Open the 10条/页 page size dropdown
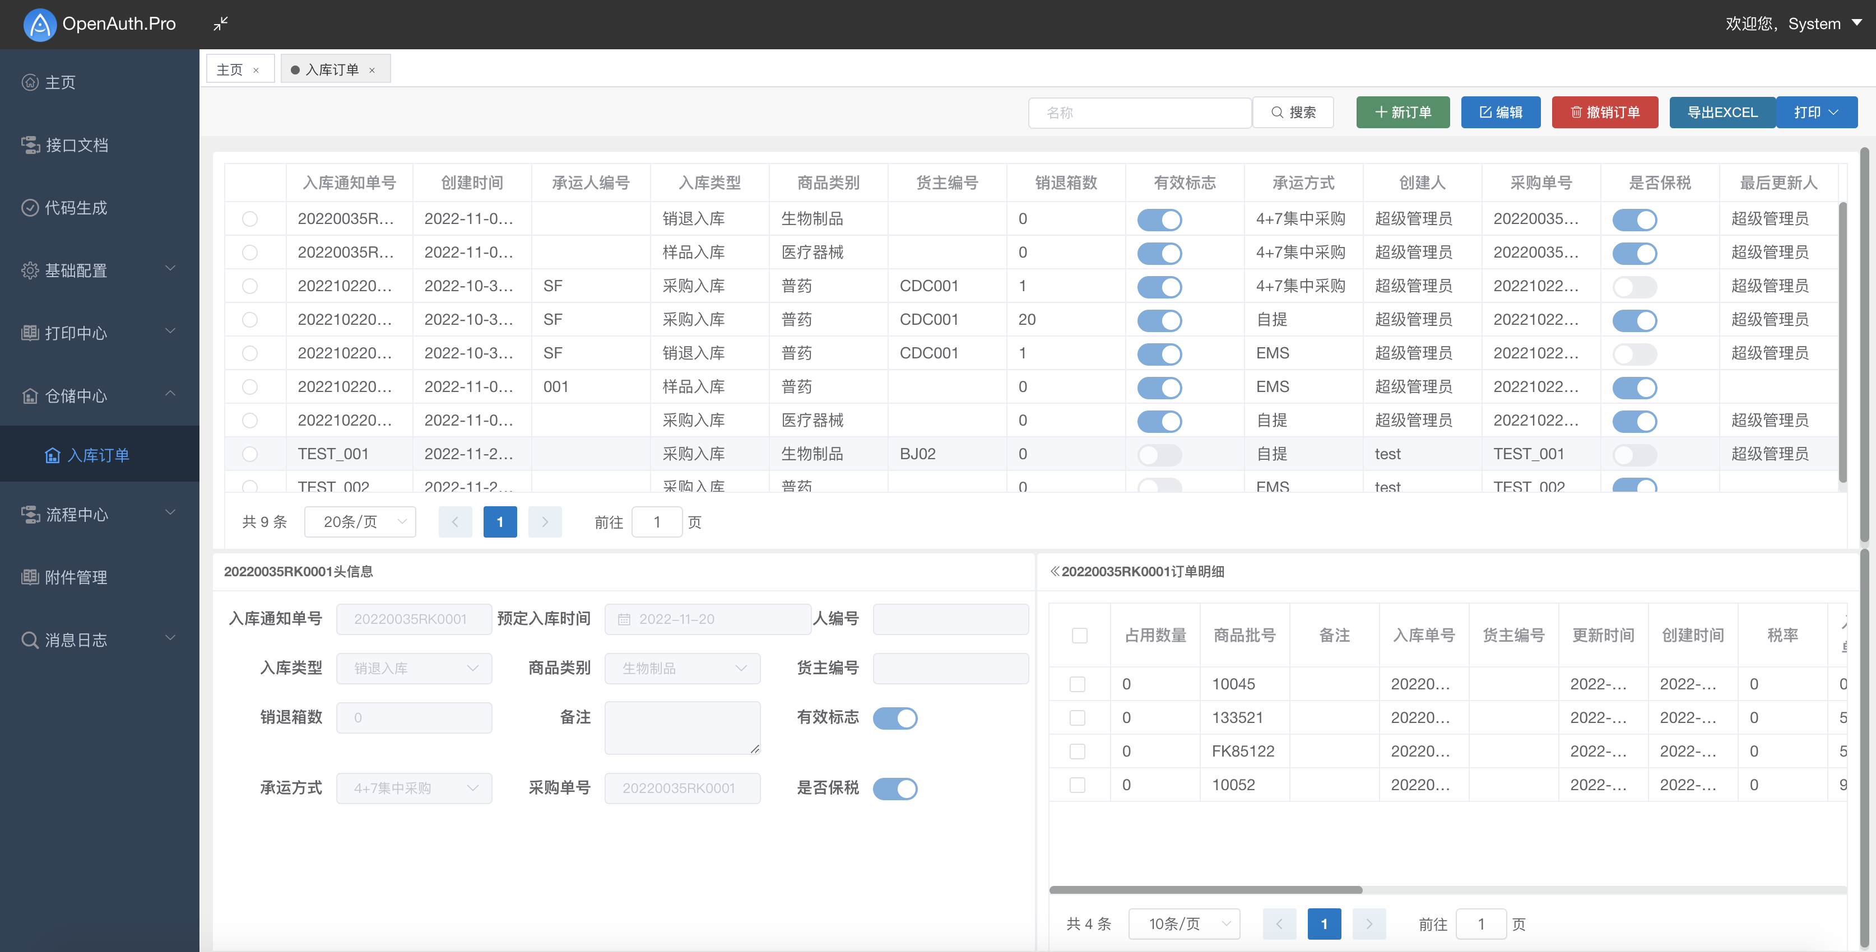The height and width of the screenshot is (952, 1876). pyautogui.click(x=1184, y=923)
